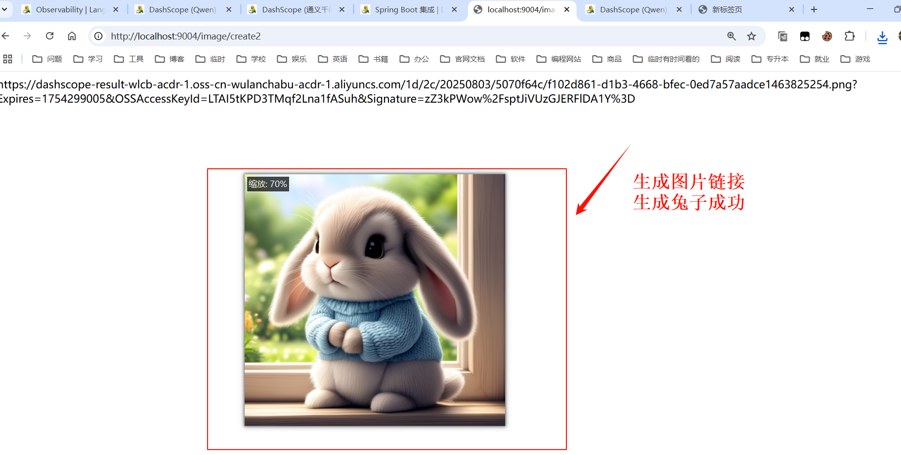Click the cookie extension icon
The height and width of the screenshot is (455, 901).
[827, 36]
